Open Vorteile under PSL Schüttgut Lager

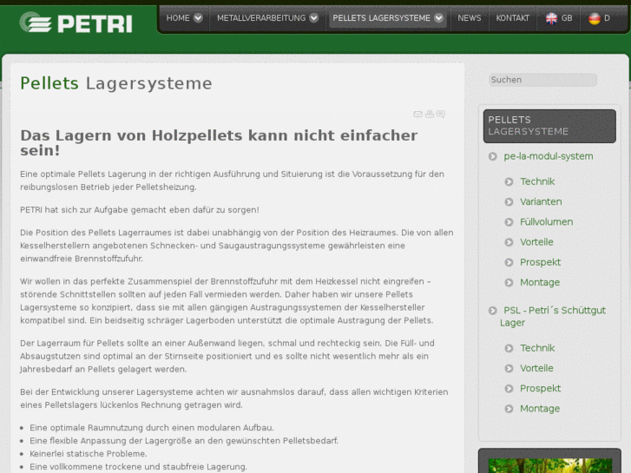click(x=536, y=368)
